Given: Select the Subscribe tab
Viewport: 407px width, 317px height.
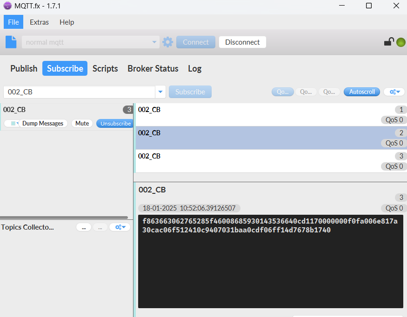Looking at the screenshot, I should click(65, 68).
